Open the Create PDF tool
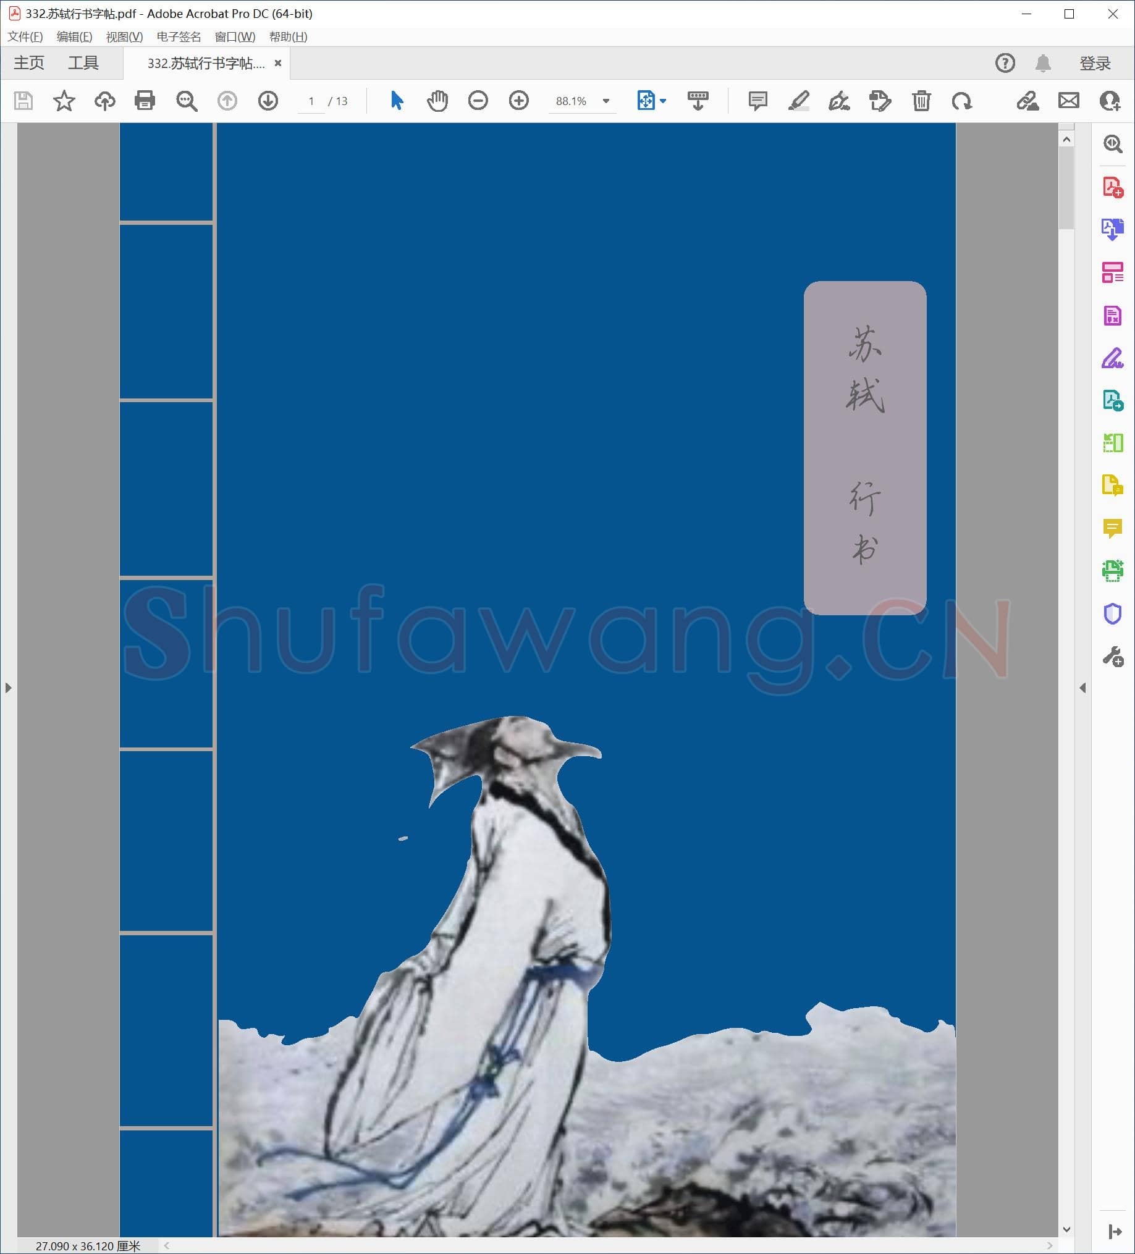1135x1254 pixels. (x=1114, y=187)
